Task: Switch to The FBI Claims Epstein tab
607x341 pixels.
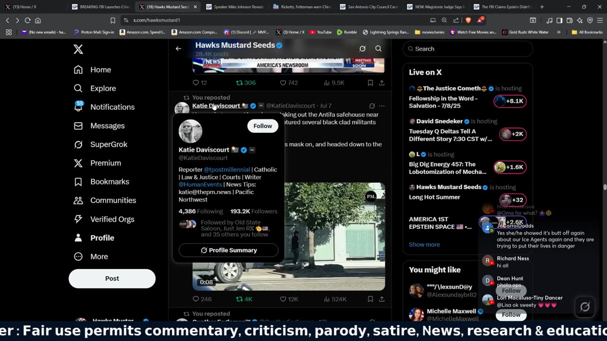Action: (503, 7)
